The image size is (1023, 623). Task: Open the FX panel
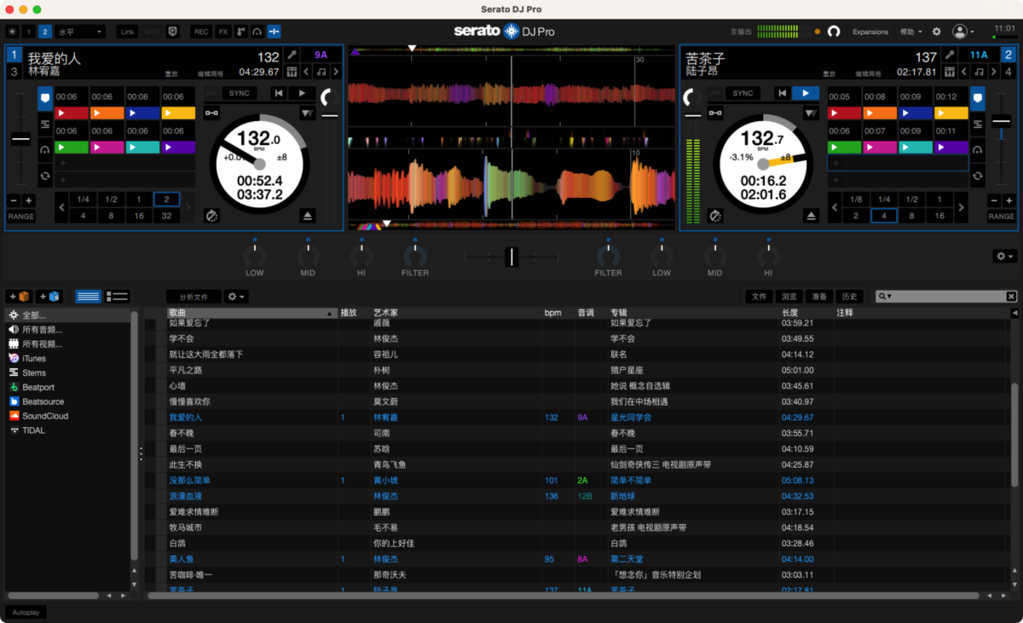point(223,32)
